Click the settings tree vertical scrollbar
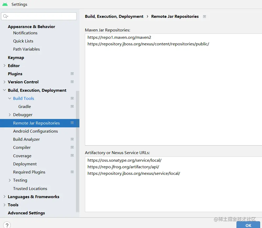 click(x=78, y=151)
